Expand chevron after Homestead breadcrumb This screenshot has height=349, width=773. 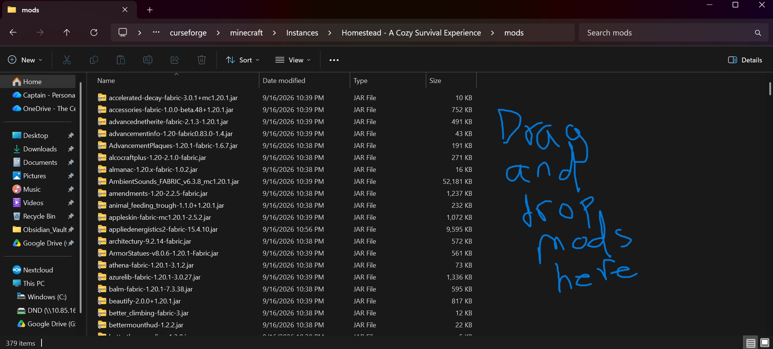(492, 33)
